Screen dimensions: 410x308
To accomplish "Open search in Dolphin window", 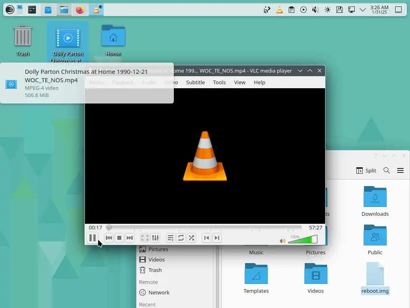I will coord(386,170).
